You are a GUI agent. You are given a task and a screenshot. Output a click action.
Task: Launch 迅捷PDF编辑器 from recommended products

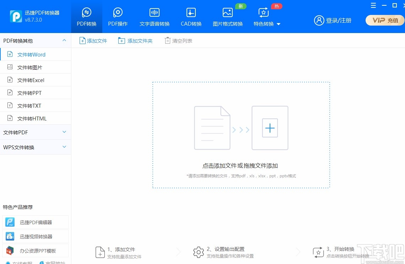pyautogui.click(x=36, y=222)
